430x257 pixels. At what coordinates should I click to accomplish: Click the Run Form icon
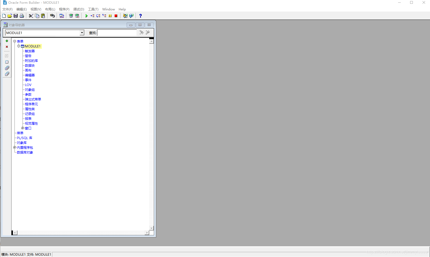71,16
